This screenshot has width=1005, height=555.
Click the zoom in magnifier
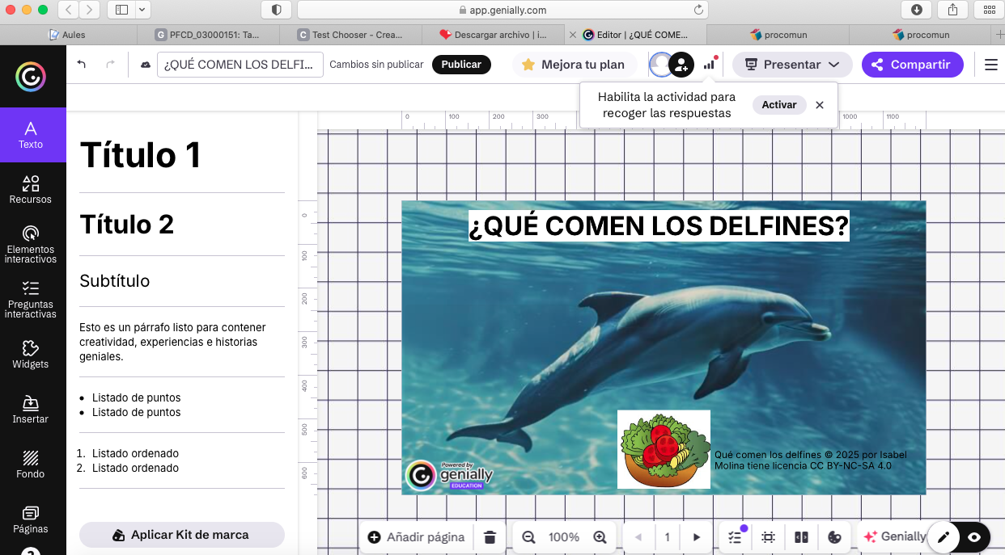[x=600, y=537]
